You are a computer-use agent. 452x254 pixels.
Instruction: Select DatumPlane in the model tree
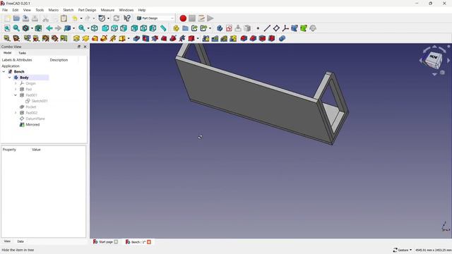coord(35,119)
